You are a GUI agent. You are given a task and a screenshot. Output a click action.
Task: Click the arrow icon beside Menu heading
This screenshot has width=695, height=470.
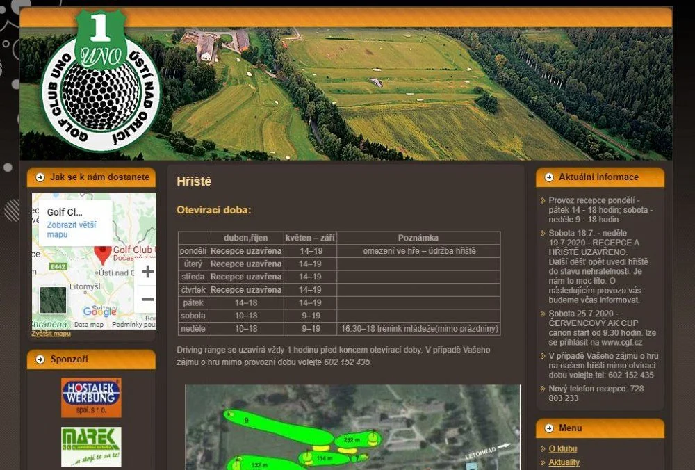(x=549, y=428)
